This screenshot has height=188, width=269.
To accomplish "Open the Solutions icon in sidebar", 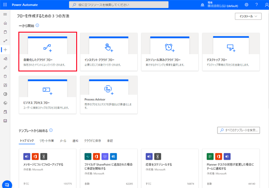I will pos(5,112).
